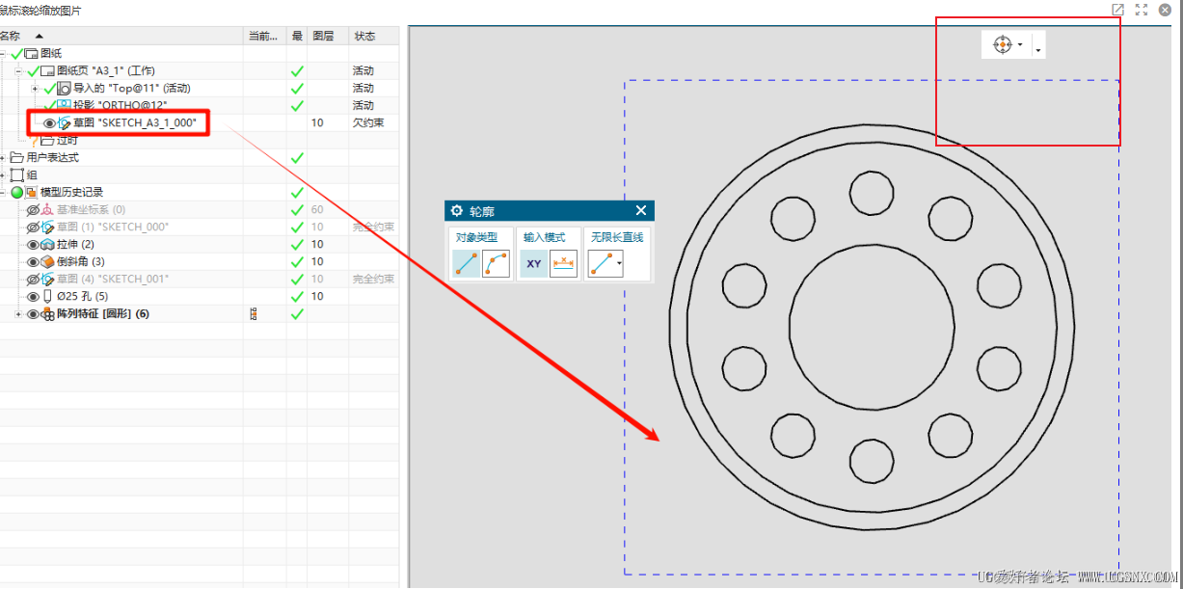The width and height of the screenshot is (1183, 589).
Task: Click the 欠约束 status cell
Action: [367, 122]
